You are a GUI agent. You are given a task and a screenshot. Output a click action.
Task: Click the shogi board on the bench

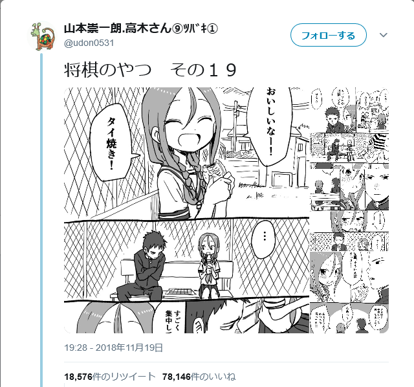click(179, 292)
